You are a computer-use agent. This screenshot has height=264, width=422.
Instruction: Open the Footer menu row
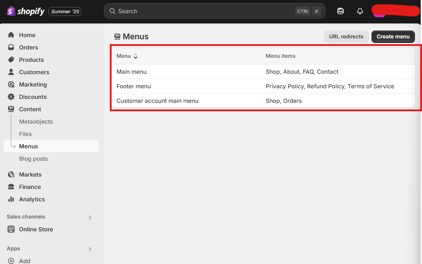click(x=263, y=86)
